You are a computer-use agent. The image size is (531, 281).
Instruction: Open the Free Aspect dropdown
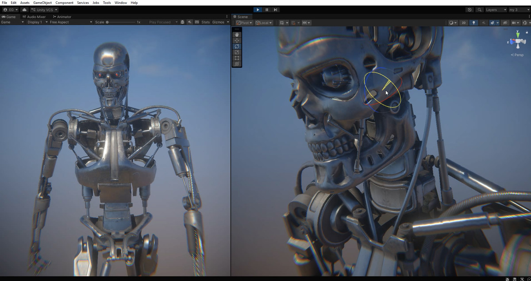click(x=71, y=22)
